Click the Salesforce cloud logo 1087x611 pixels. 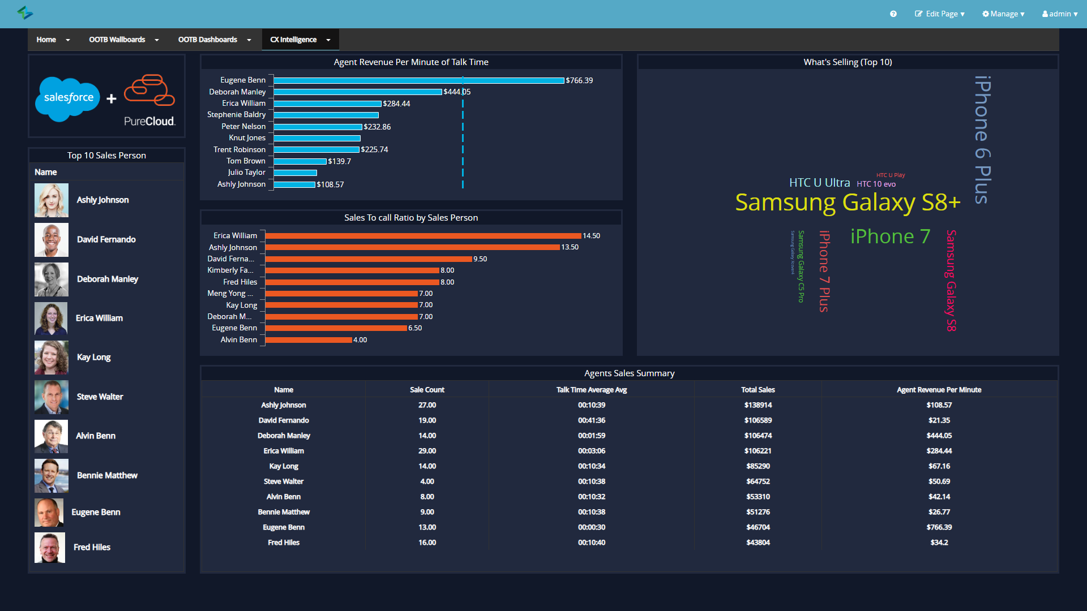pos(68,98)
